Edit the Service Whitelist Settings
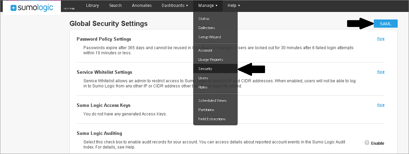Screen dimensions: 409x154 381,72
